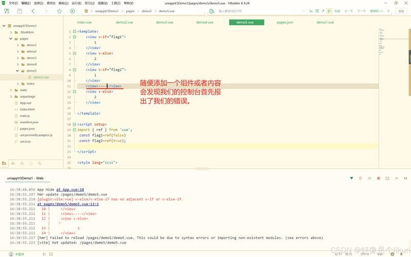Select demo5.vue in the file tree
Viewport: 411px width, 257px height.
point(41,77)
